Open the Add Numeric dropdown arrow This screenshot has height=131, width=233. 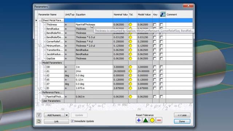click(x=67, y=115)
